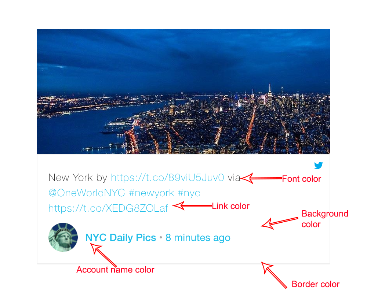This screenshot has height=293, width=367.
Task: Click the "New York by" tweet text
Action: click(x=78, y=178)
